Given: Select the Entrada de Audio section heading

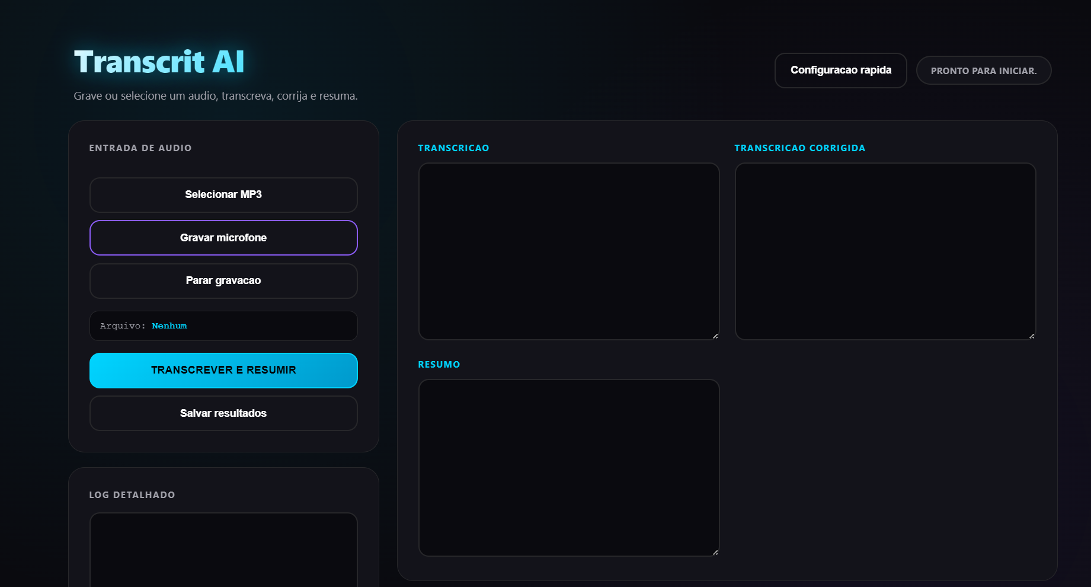Looking at the screenshot, I should tap(140, 148).
